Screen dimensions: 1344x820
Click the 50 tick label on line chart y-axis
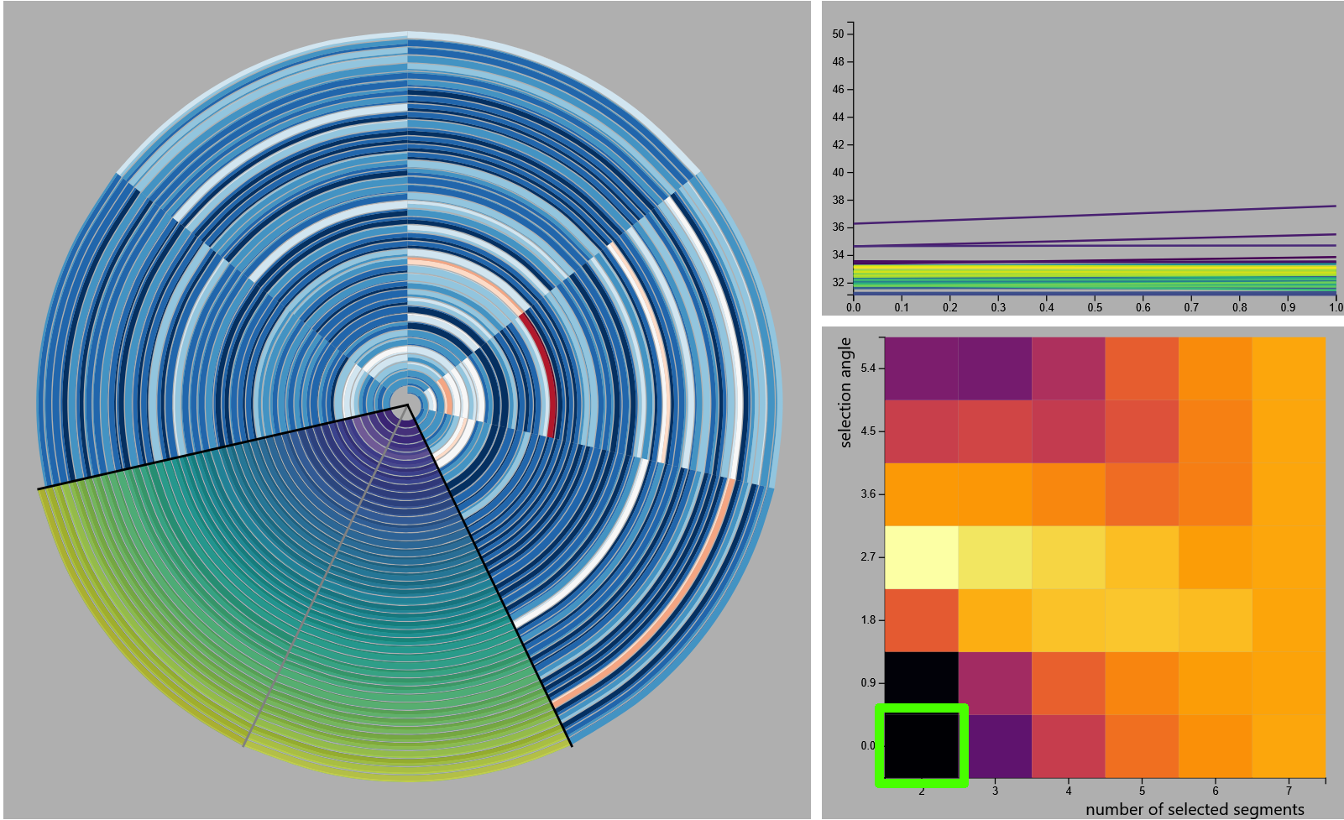click(x=838, y=34)
